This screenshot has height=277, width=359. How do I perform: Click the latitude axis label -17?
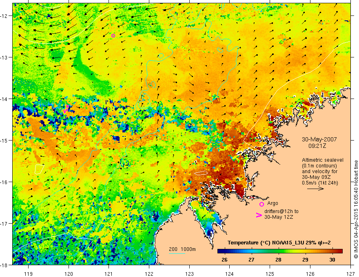4,224
